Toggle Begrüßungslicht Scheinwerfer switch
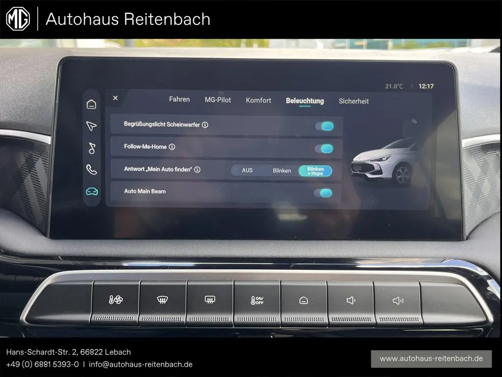This screenshot has height=377, width=502. 324,126
